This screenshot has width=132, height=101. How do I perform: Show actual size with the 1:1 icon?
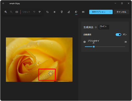click(17, 12)
